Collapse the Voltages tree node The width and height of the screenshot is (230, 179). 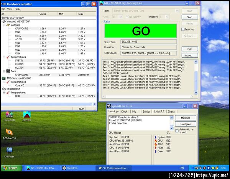coord(4,25)
